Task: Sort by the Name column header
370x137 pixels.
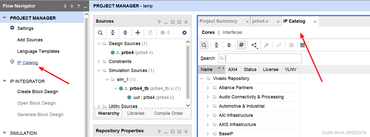Action: tap(211, 69)
